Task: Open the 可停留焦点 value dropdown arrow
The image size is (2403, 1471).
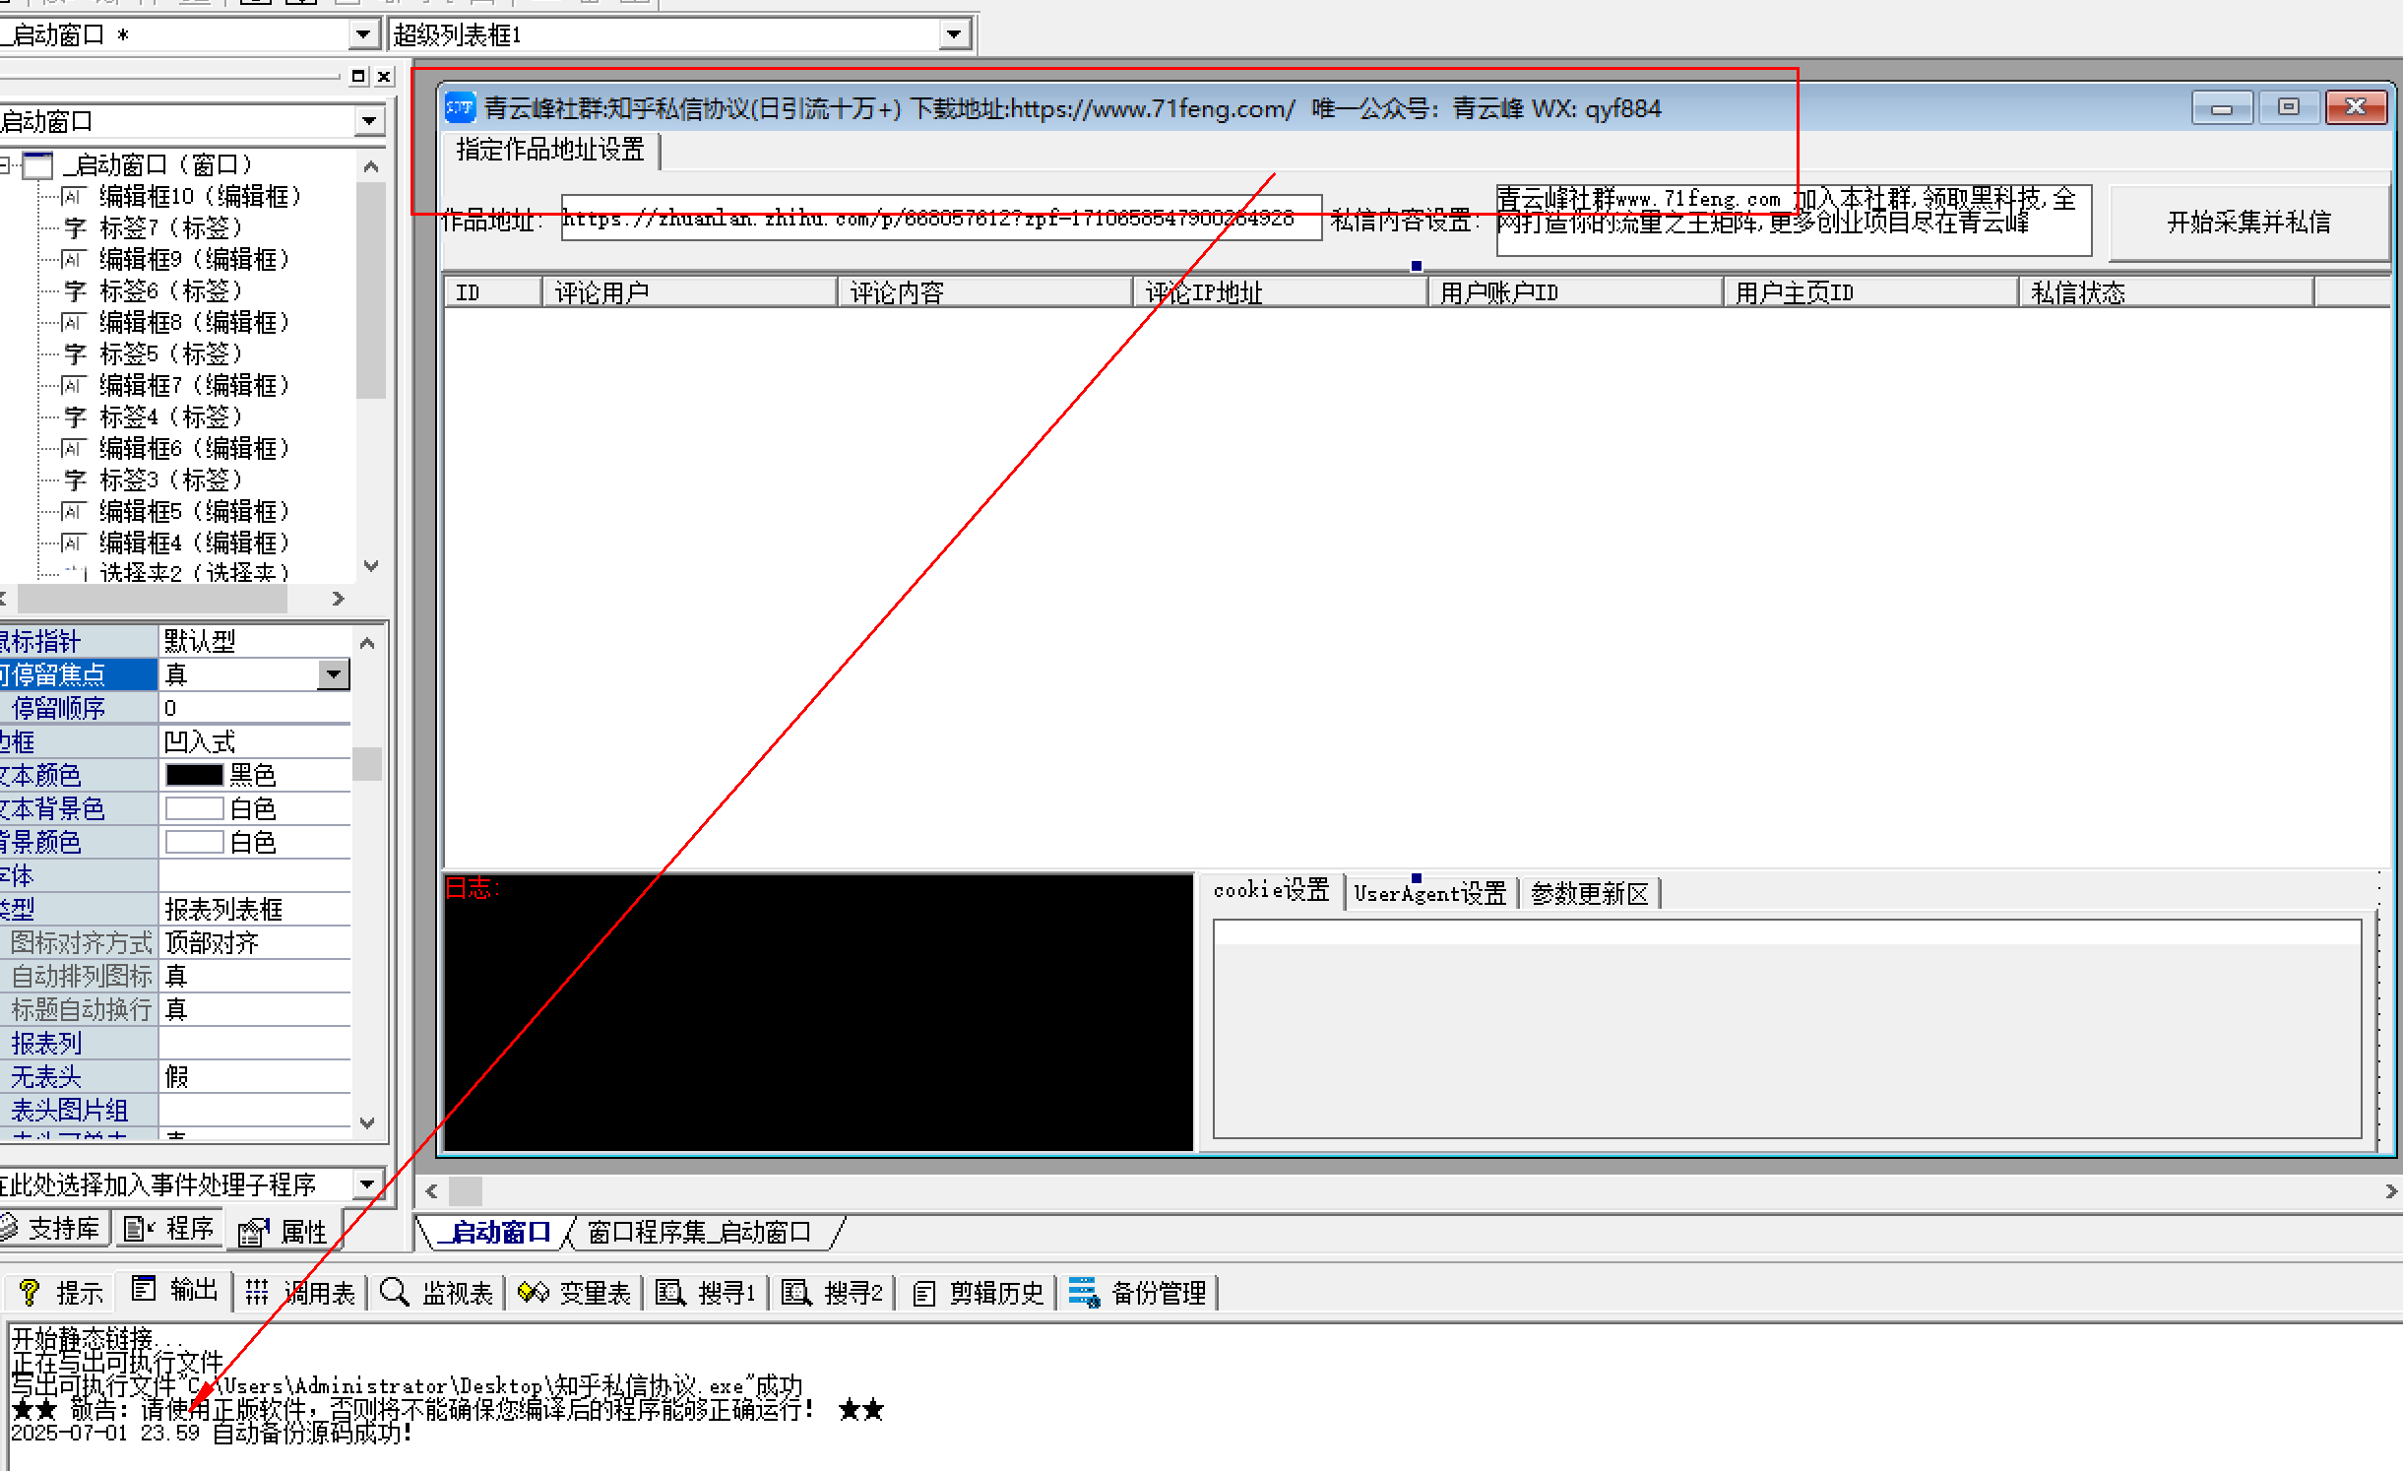Action: 334,674
